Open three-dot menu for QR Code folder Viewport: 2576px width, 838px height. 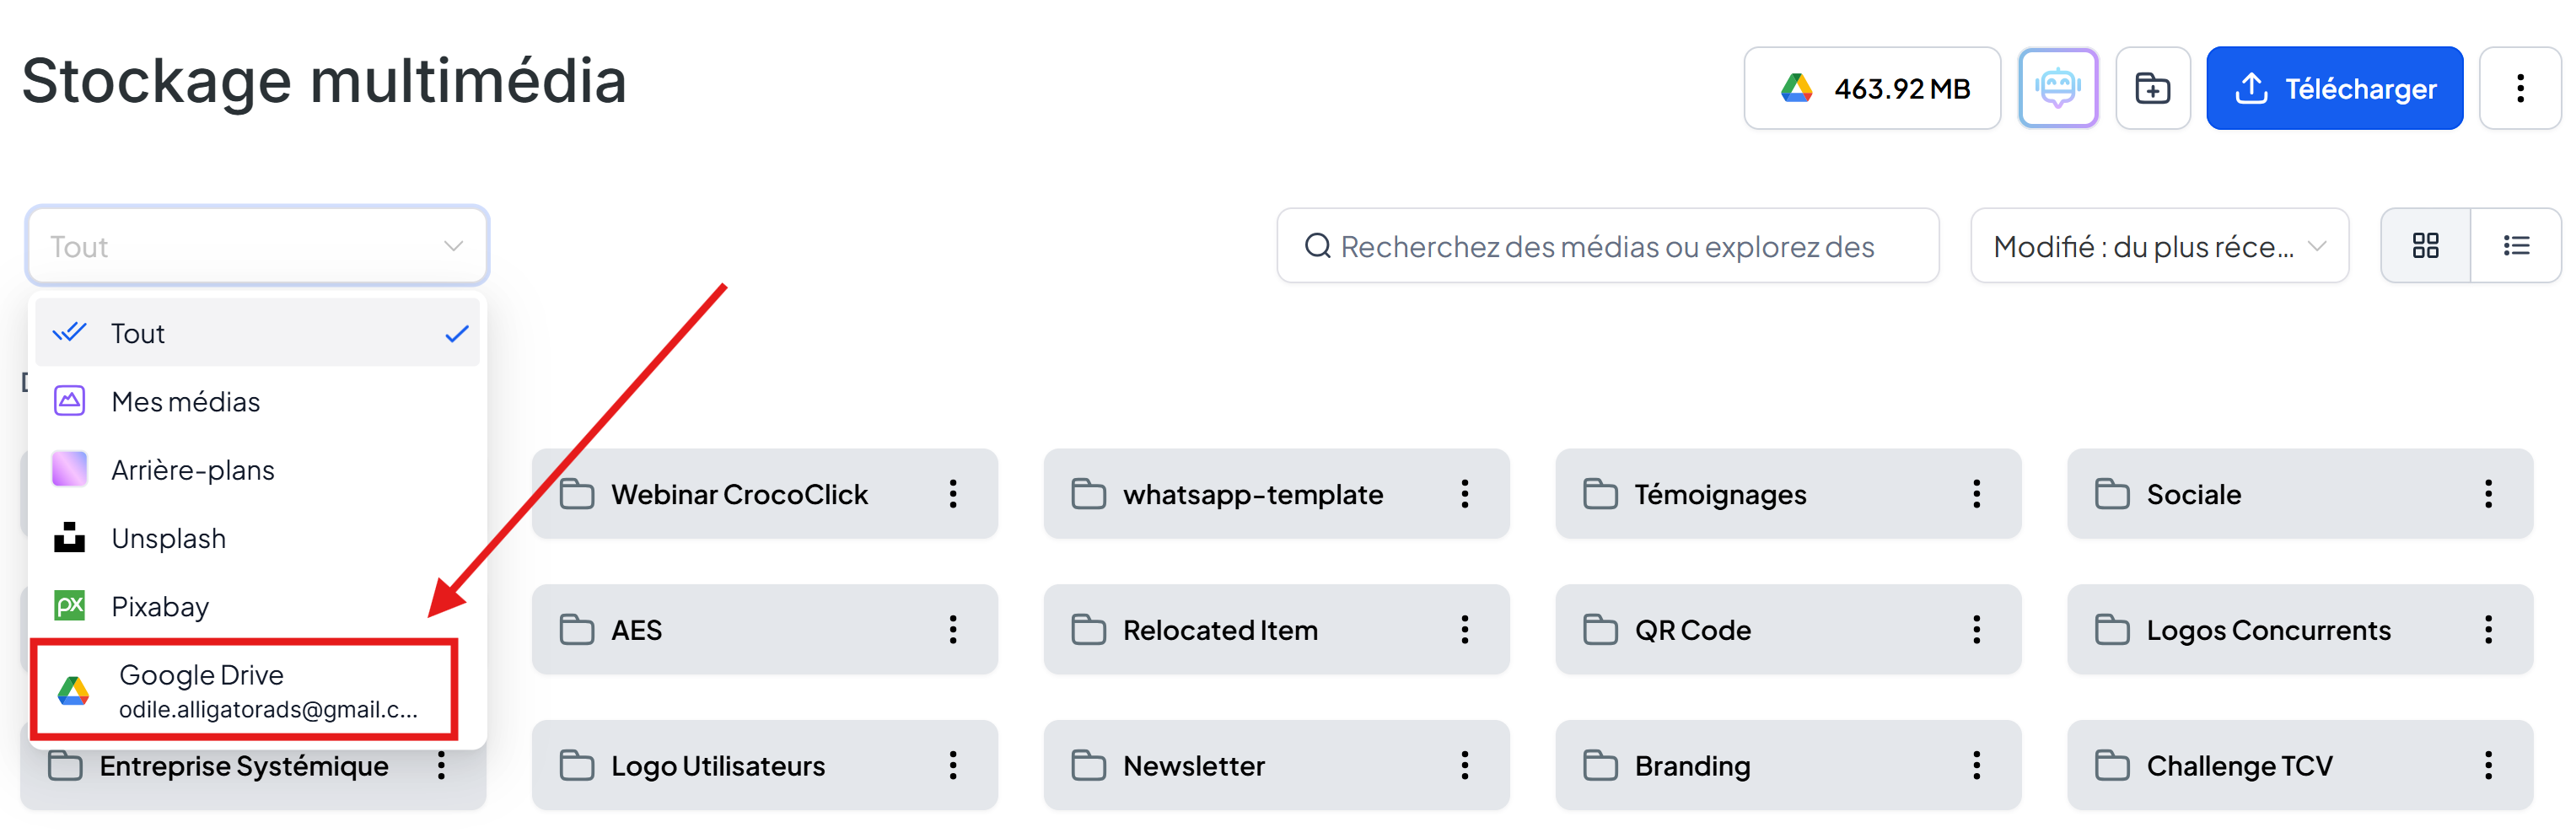pyautogui.click(x=1976, y=629)
